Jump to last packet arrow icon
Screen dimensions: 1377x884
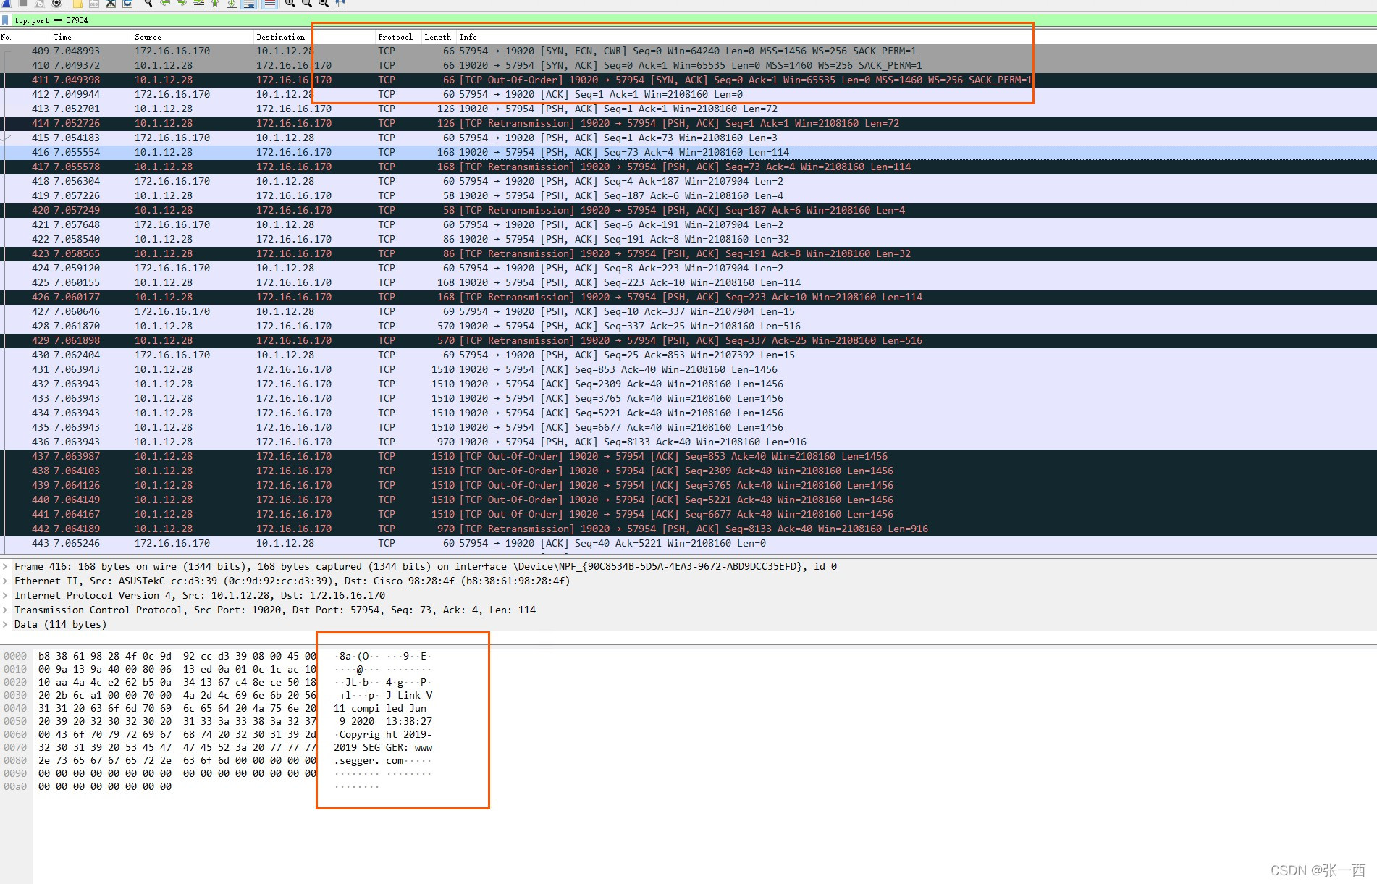pos(232,3)
